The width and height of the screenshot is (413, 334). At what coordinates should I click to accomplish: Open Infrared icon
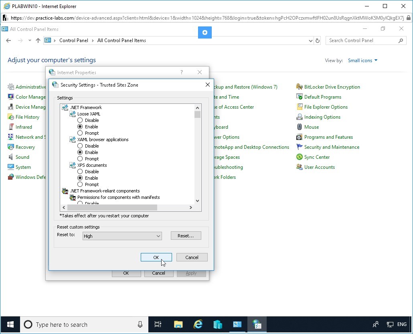11,127
